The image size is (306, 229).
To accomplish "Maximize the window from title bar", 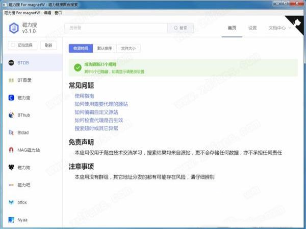I will (x=286, y=3).
